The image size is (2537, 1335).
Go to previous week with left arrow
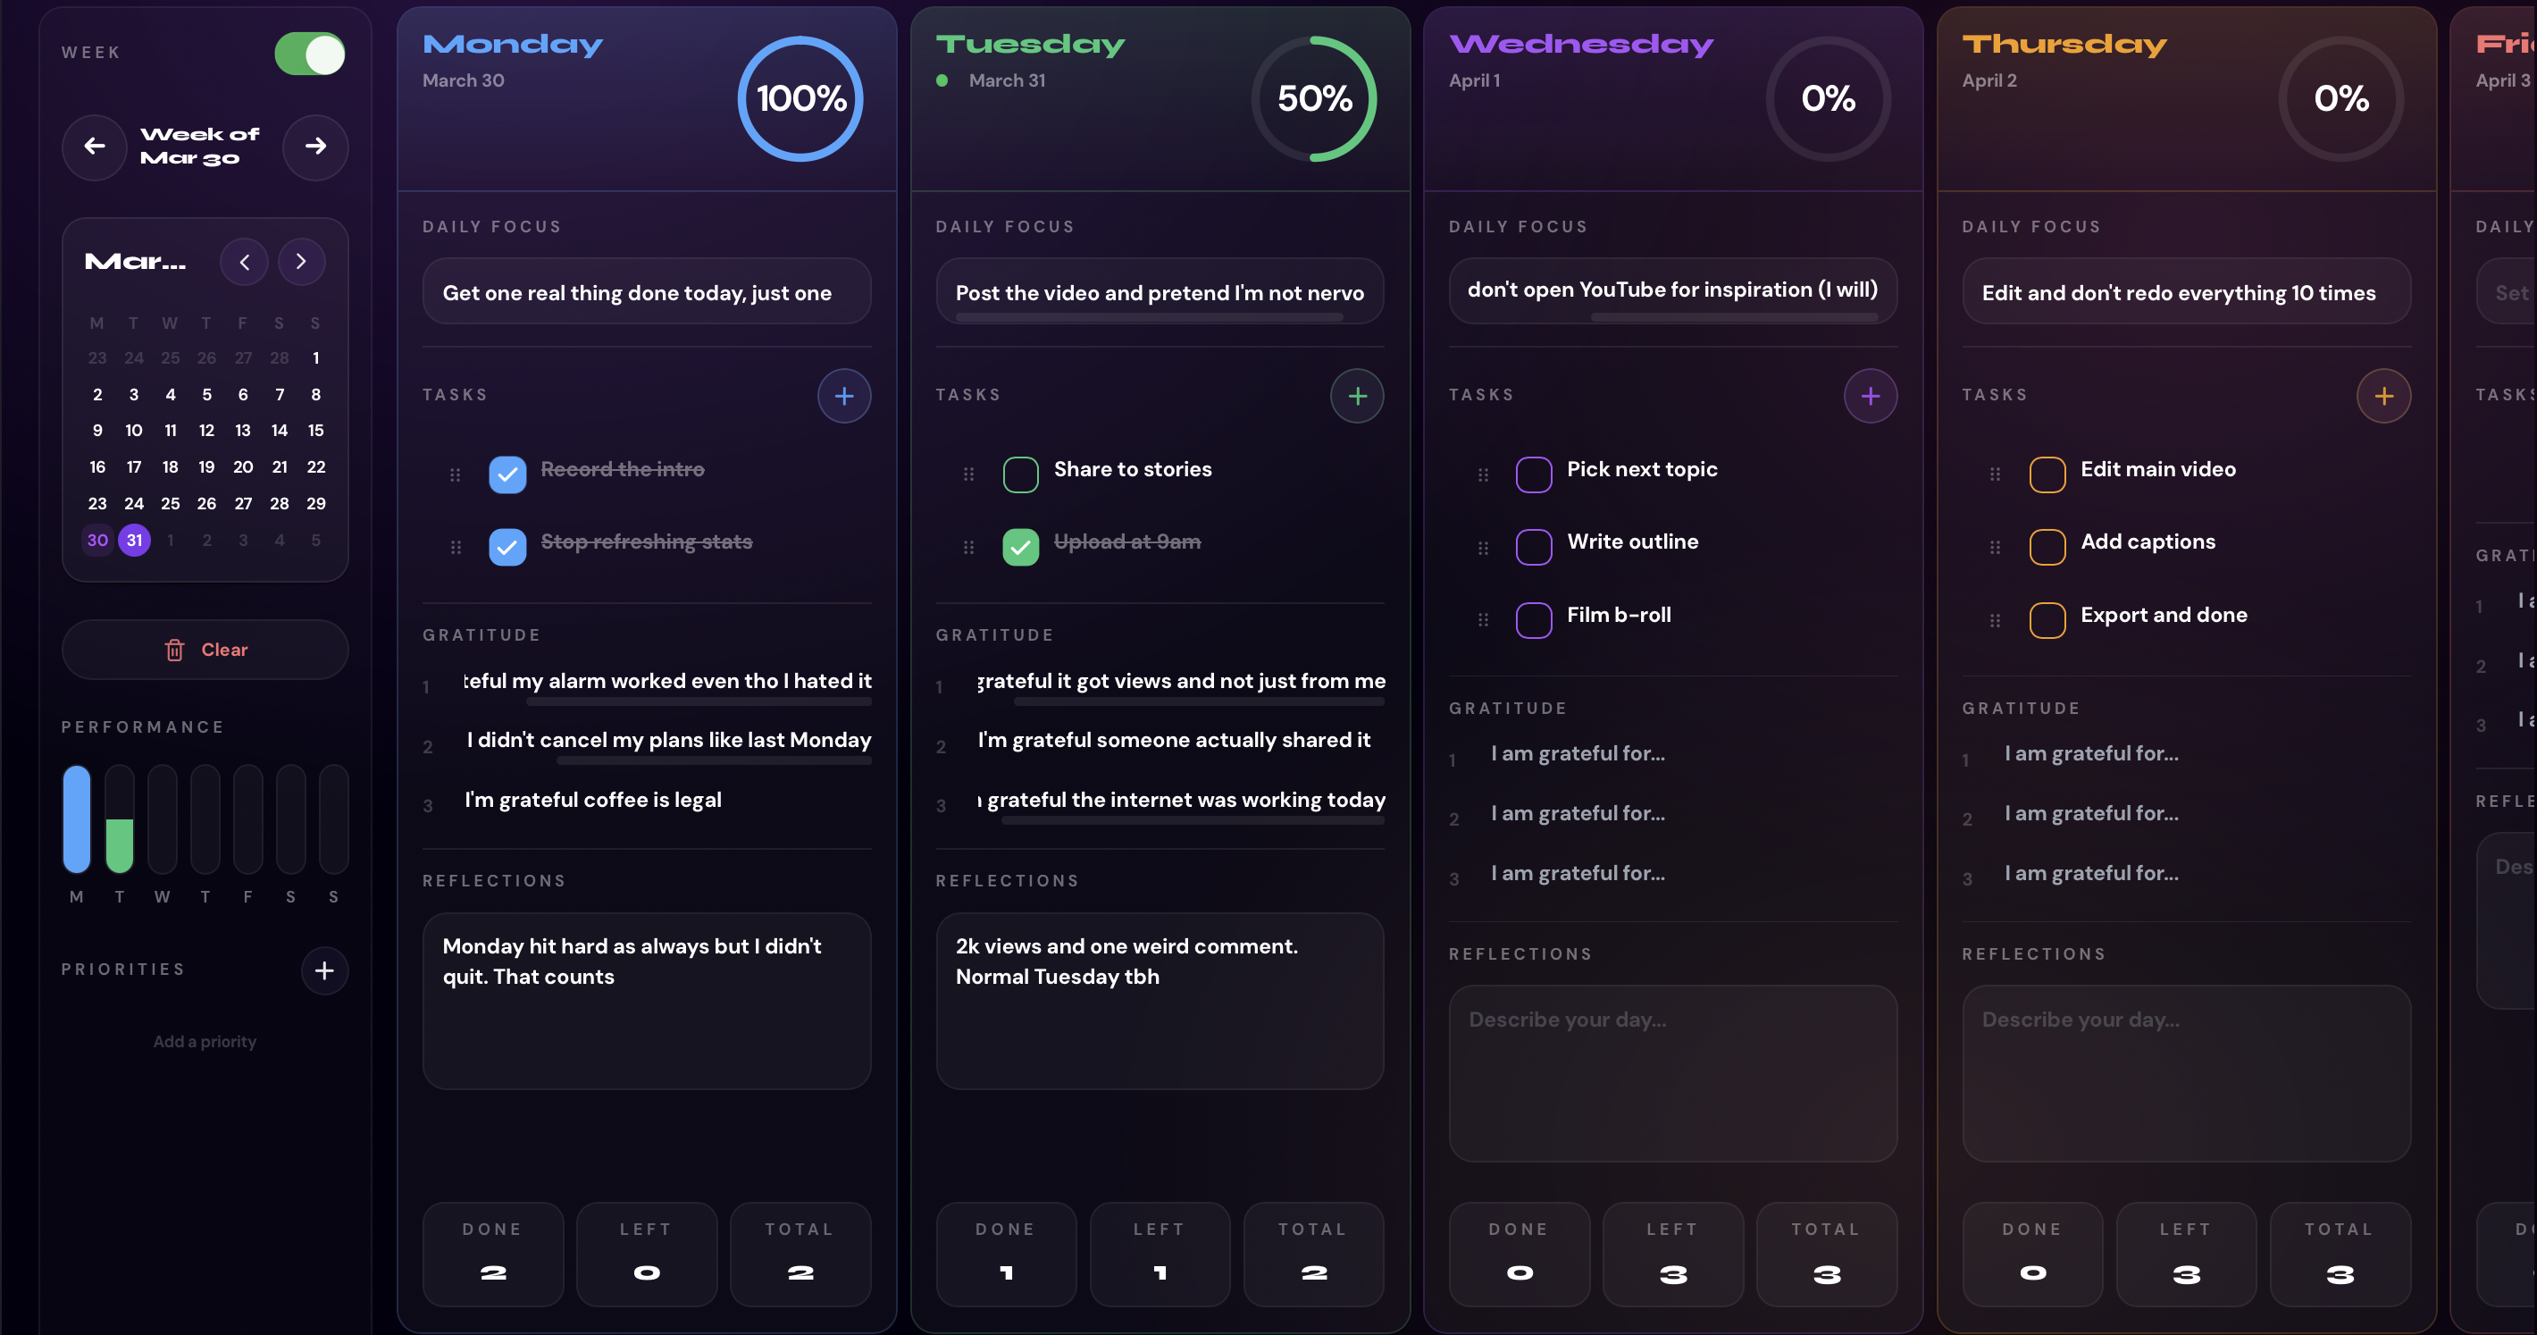point(95,147)
